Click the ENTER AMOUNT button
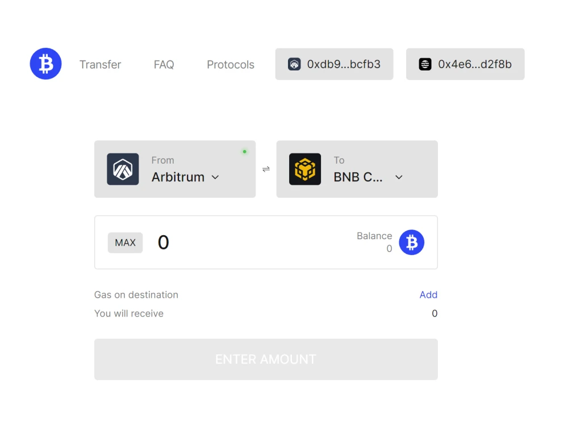 click(x=266, y=360)
